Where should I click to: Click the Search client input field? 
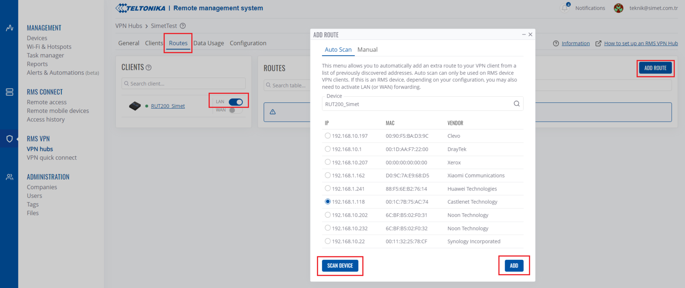(184, 83)
